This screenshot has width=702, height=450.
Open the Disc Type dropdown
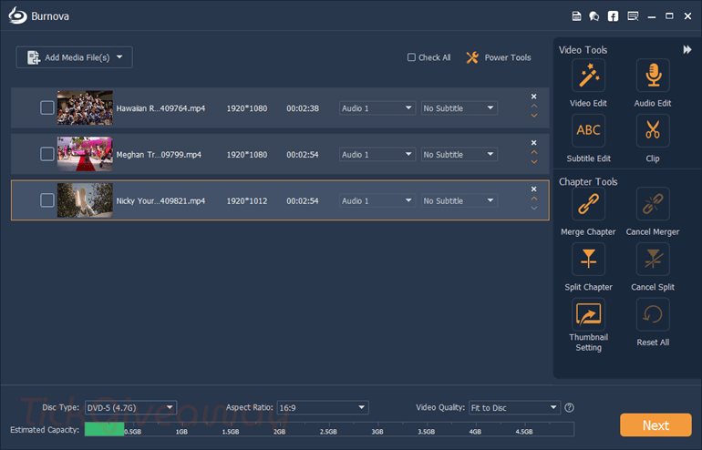(x=130, y=407)
